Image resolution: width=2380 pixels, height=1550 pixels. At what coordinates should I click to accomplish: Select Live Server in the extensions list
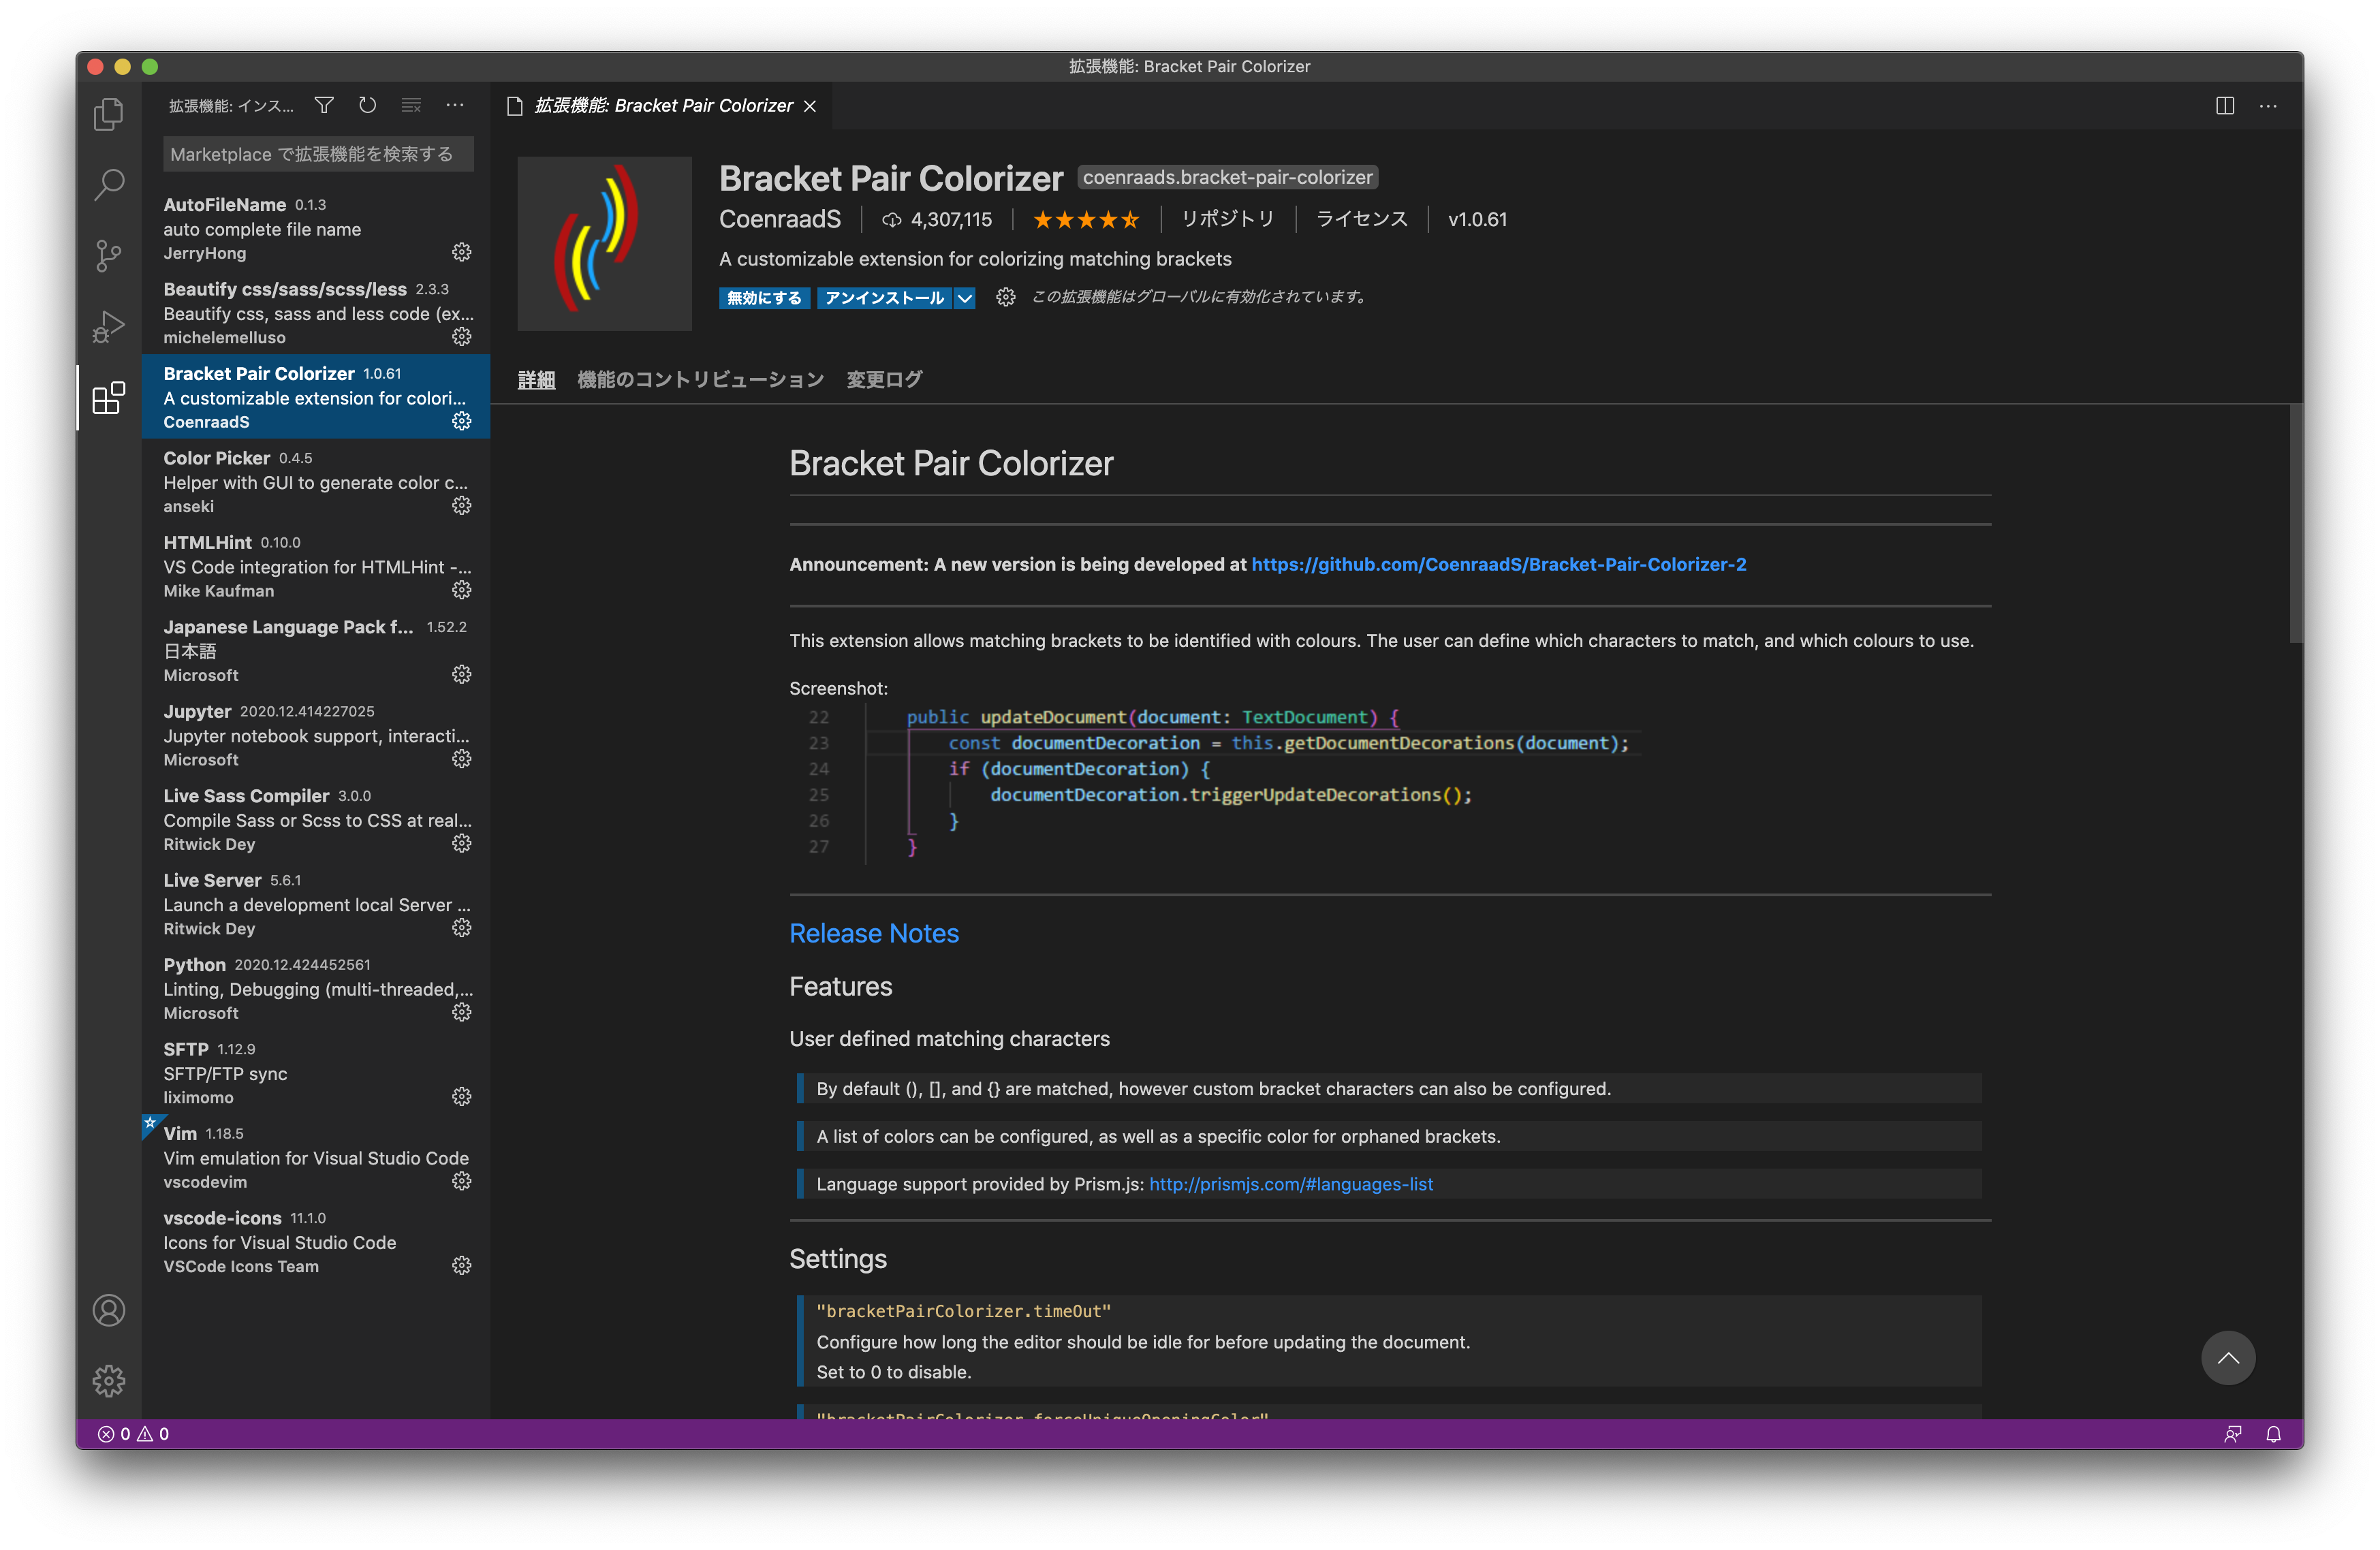click(316, 904)
